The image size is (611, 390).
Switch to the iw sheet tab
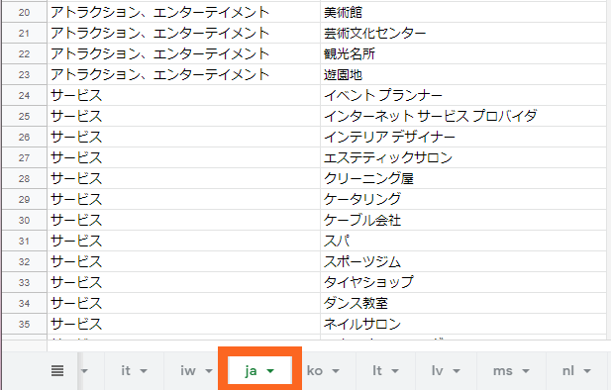pos(191,370)
